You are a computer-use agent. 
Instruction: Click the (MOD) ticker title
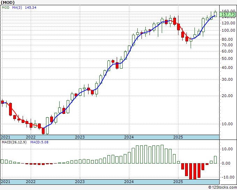coord(8,2)
